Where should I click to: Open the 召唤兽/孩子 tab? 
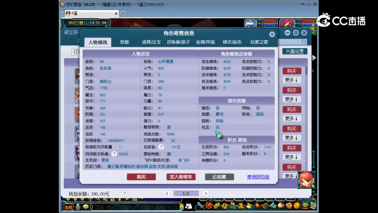pyautogui.click(x=178, y=42)
